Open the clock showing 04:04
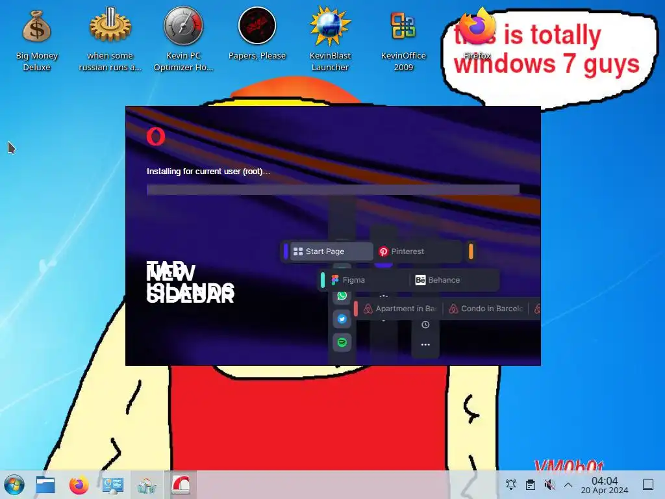 [605, 485]
